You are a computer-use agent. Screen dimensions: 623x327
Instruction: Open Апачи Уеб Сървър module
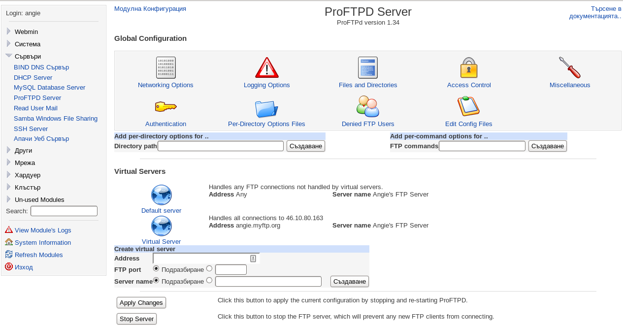[x=41, y=139]
